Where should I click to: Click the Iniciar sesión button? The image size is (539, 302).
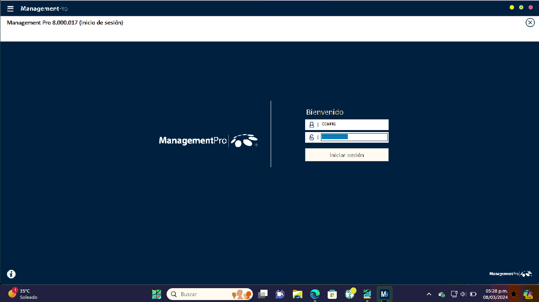click(347, 155)
